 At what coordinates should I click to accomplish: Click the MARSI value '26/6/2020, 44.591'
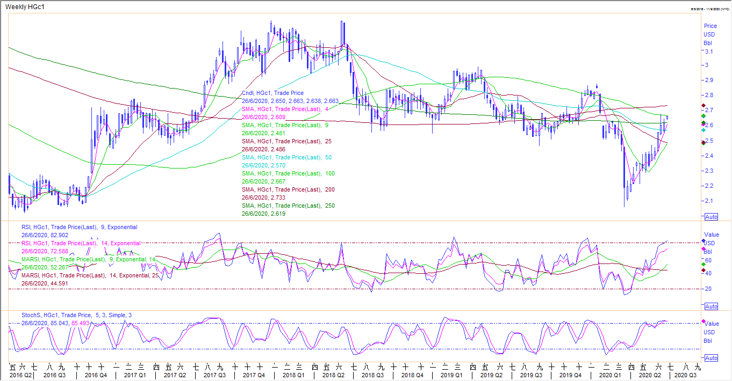click(x=45, y=283)
